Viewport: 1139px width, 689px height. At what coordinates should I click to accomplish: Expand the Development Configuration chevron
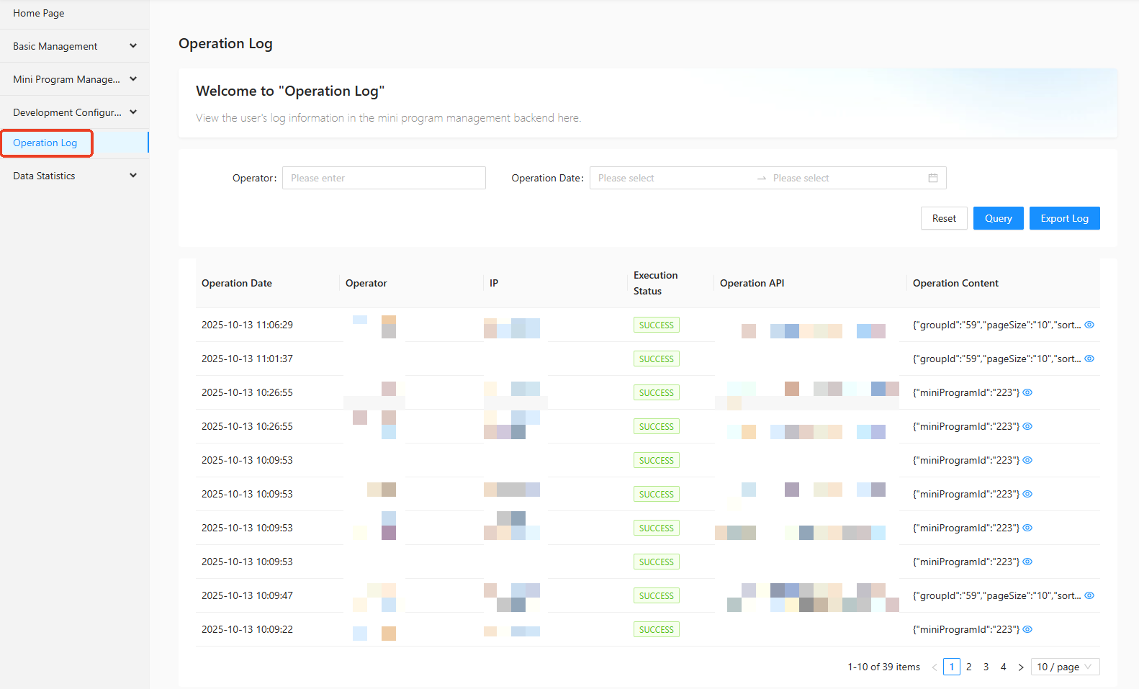pos(133,112)
